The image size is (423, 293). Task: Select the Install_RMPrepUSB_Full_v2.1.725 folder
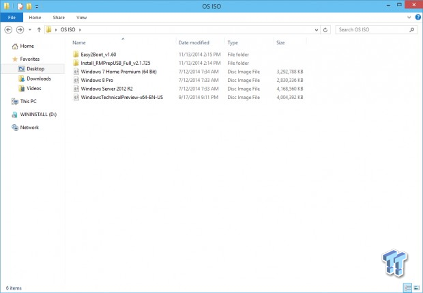coord(115,64)
